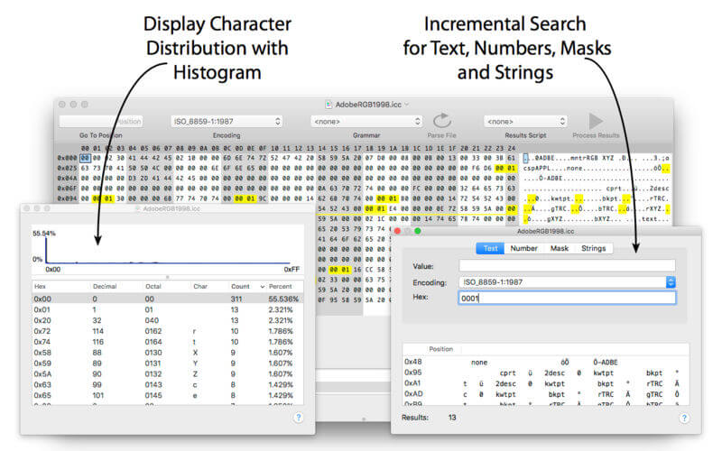The image size is (722, 451).
Task: Expand the Encoding dropdown in the search window
Action: coord(671,282)
